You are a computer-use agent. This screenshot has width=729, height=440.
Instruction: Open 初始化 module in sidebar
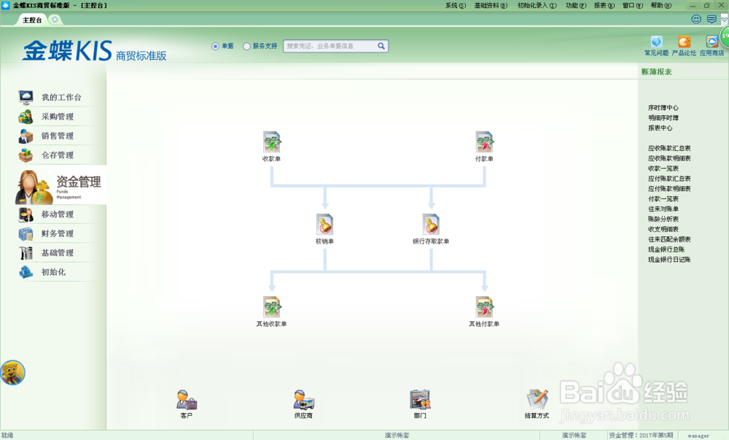coord(53,272)
